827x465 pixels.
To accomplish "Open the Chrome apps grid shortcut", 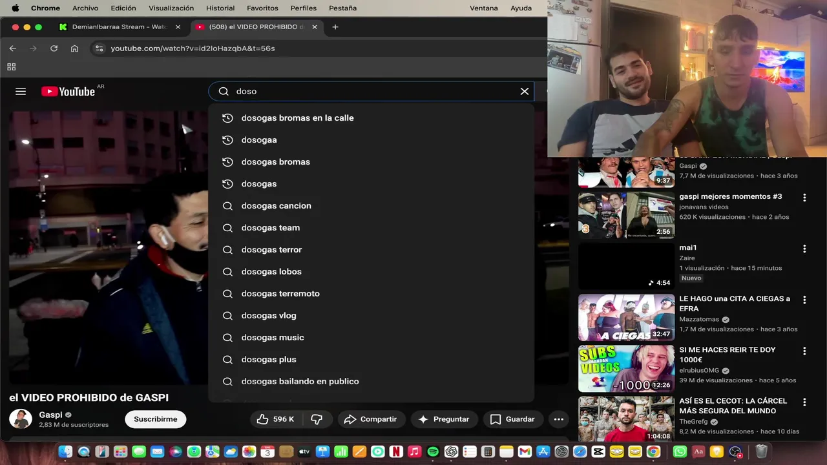I will point(11,67).
